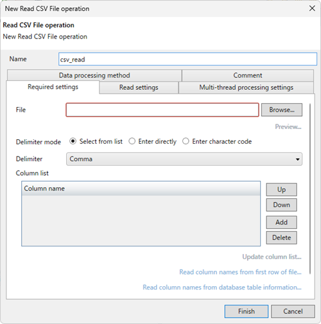Click into the File path input field
Image resolution: width=321 pixels, height=324 pixels.
162,110
